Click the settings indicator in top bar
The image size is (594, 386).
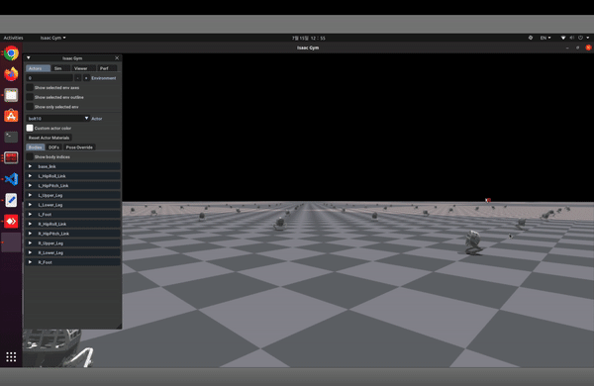(x=531, y=38)
